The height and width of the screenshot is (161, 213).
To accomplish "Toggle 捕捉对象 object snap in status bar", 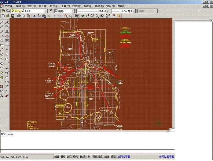I will (85, 157).
